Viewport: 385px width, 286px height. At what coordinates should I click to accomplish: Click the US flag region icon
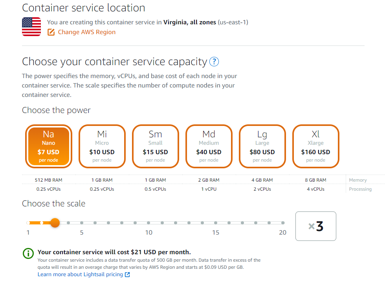(x=31, y=27)
